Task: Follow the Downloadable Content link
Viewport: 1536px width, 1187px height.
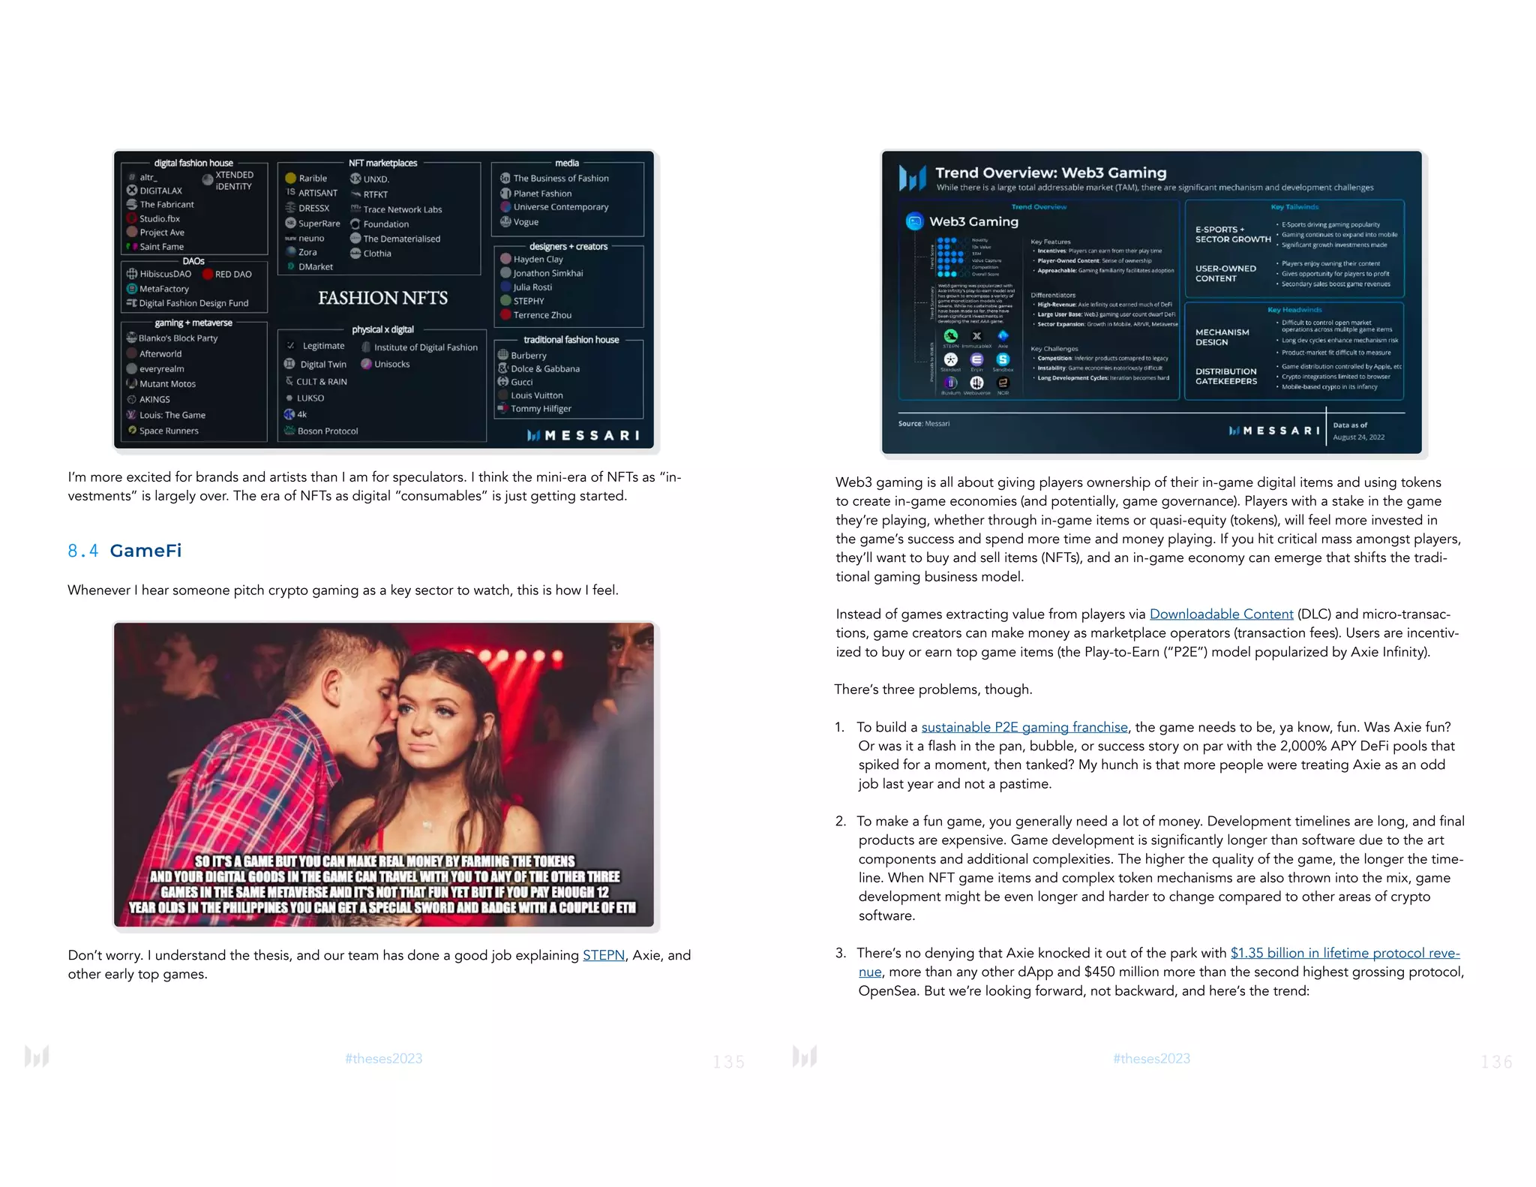Action: 1221,614
